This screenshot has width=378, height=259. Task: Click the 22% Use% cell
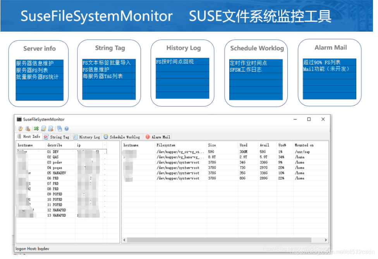pos(281,178)
